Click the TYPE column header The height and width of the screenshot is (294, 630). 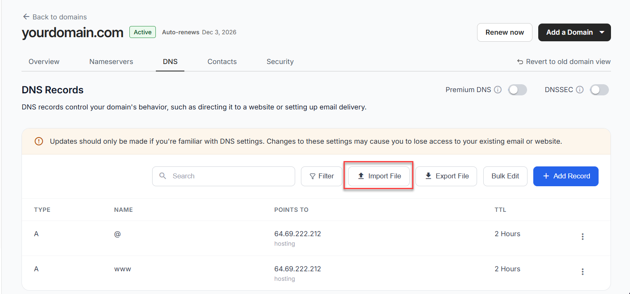pos(42,210)
